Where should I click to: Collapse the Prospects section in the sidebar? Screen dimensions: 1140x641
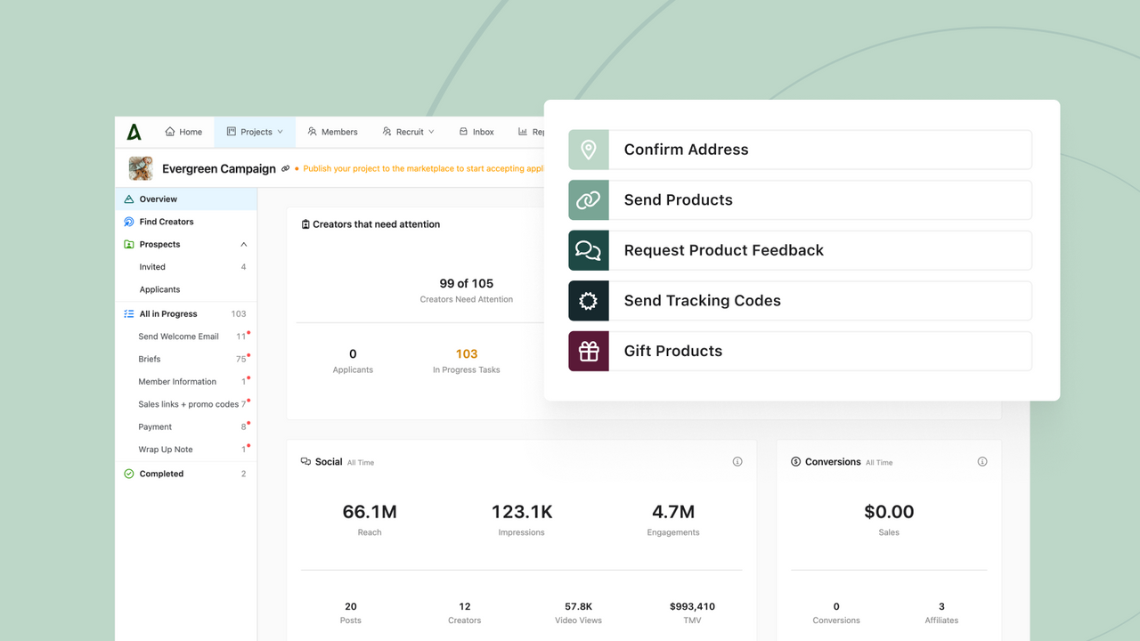243,244
